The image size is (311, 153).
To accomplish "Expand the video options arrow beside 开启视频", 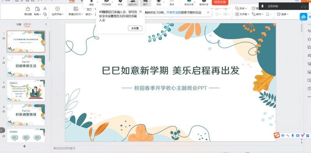I will [112, 2].
